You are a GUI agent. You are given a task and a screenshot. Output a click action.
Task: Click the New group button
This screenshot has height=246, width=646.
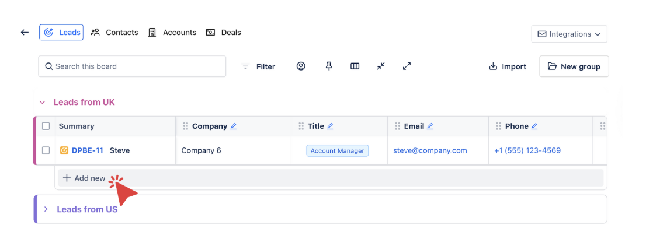tap(574, 66)
